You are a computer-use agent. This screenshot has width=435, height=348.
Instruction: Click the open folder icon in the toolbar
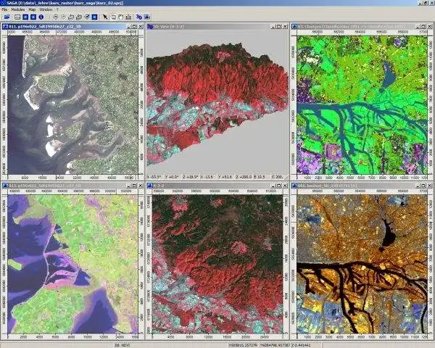pyautogui.click(x=7, y=15)
